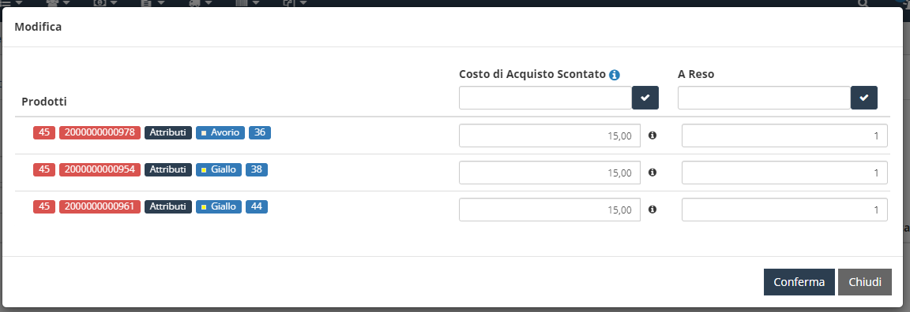Screen dimensions: 910x312
Task: Apply A Reso value with checkmark button
Action: (x=864, y=98)
